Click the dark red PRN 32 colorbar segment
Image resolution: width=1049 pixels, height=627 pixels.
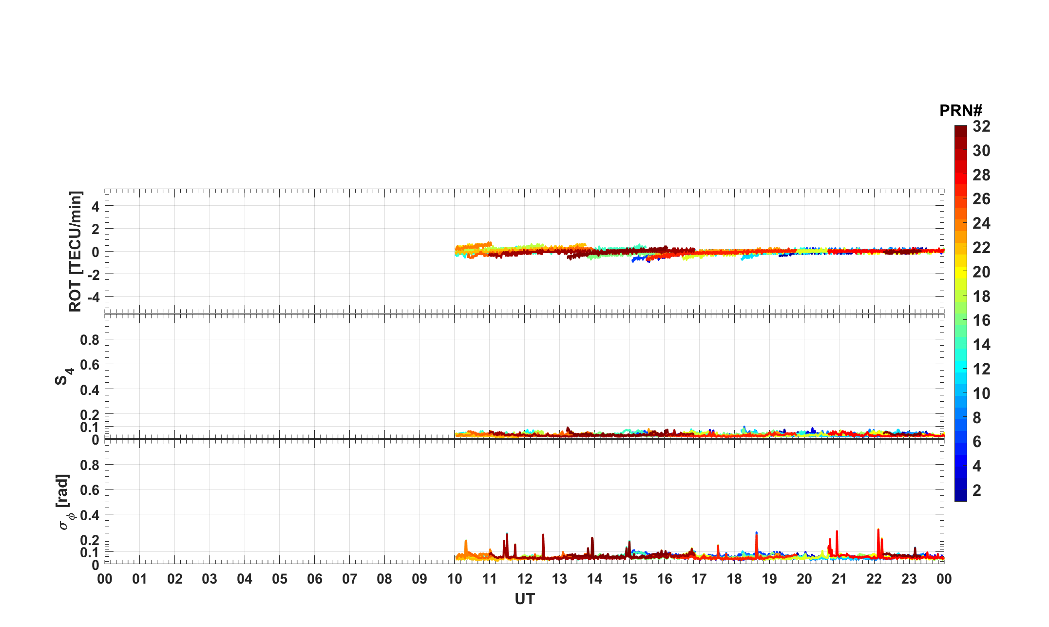click(960, 131)
